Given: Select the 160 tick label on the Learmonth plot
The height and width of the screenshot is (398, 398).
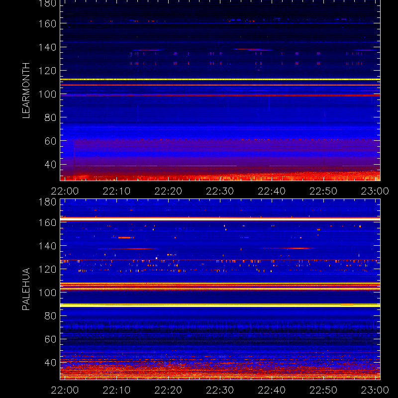Looking at the screenshot, I should (x=47, y=24).
